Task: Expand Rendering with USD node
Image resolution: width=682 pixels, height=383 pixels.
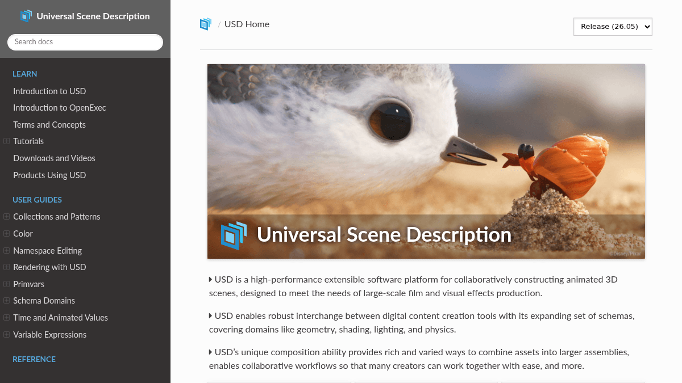Action: [7, 267]
